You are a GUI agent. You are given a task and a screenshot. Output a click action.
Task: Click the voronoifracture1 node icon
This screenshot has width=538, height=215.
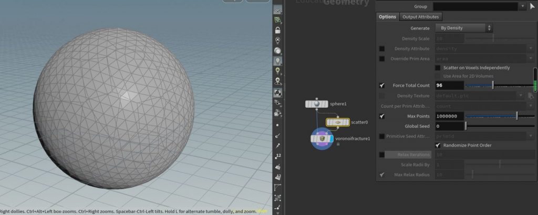pos(322,138)
